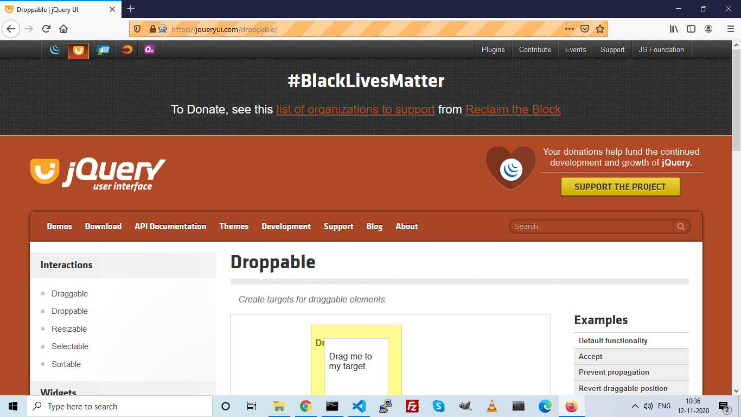
Task: Open Development in main navigation
Action: (x=286, y=226)
